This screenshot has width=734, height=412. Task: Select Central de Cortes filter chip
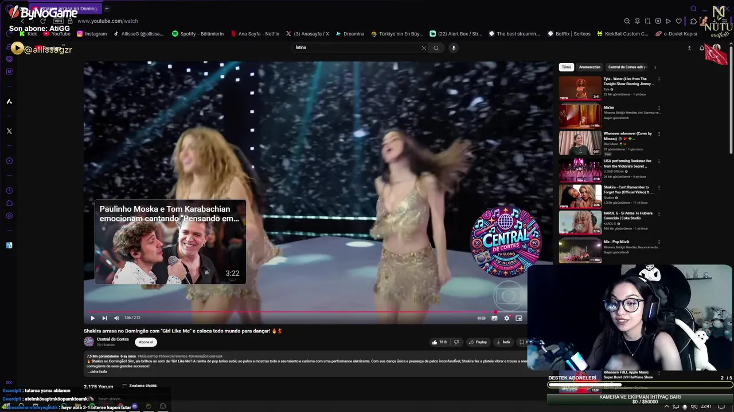(x=627, y=67)
